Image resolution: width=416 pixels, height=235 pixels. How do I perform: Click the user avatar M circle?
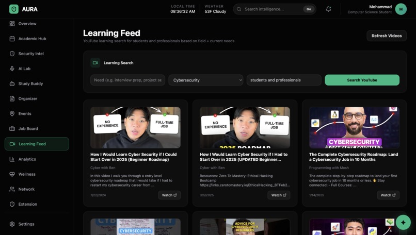coord(401,9)
